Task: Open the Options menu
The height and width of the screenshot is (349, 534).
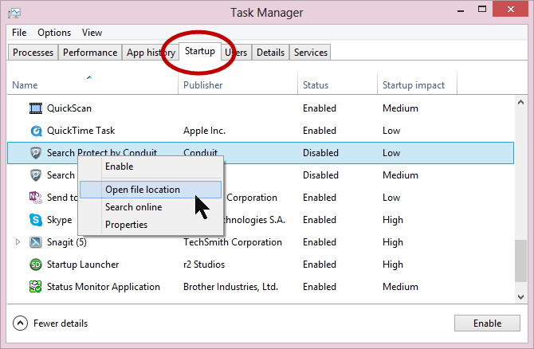Action: [54, 33]
